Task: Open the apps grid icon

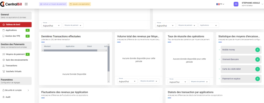Action: [26, 4]
